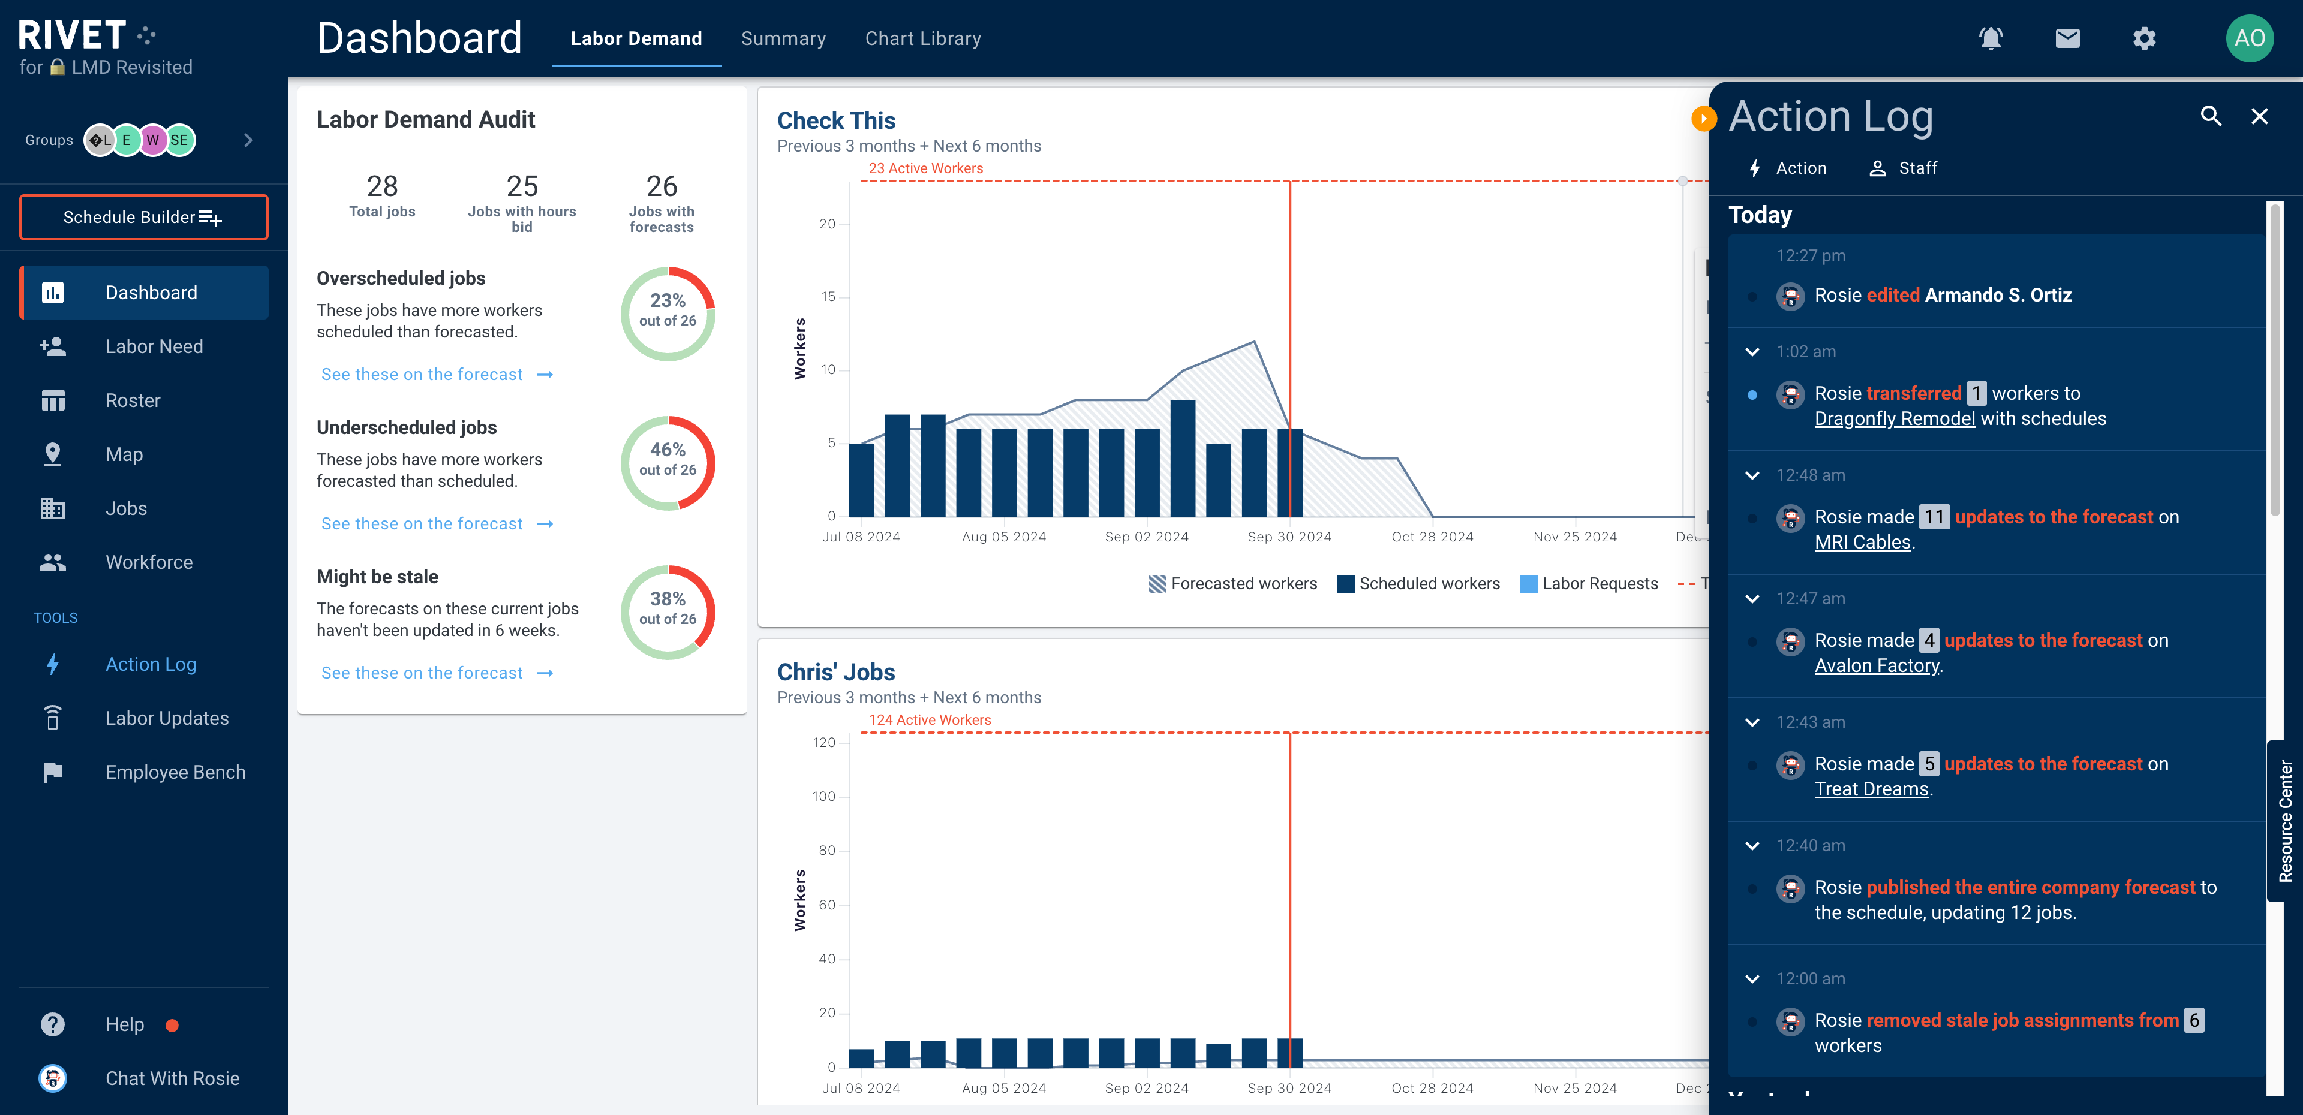Viewport: 2303px width, 1115px height.
Task: Open the settings gear icon
Action: click(2144, 38)
